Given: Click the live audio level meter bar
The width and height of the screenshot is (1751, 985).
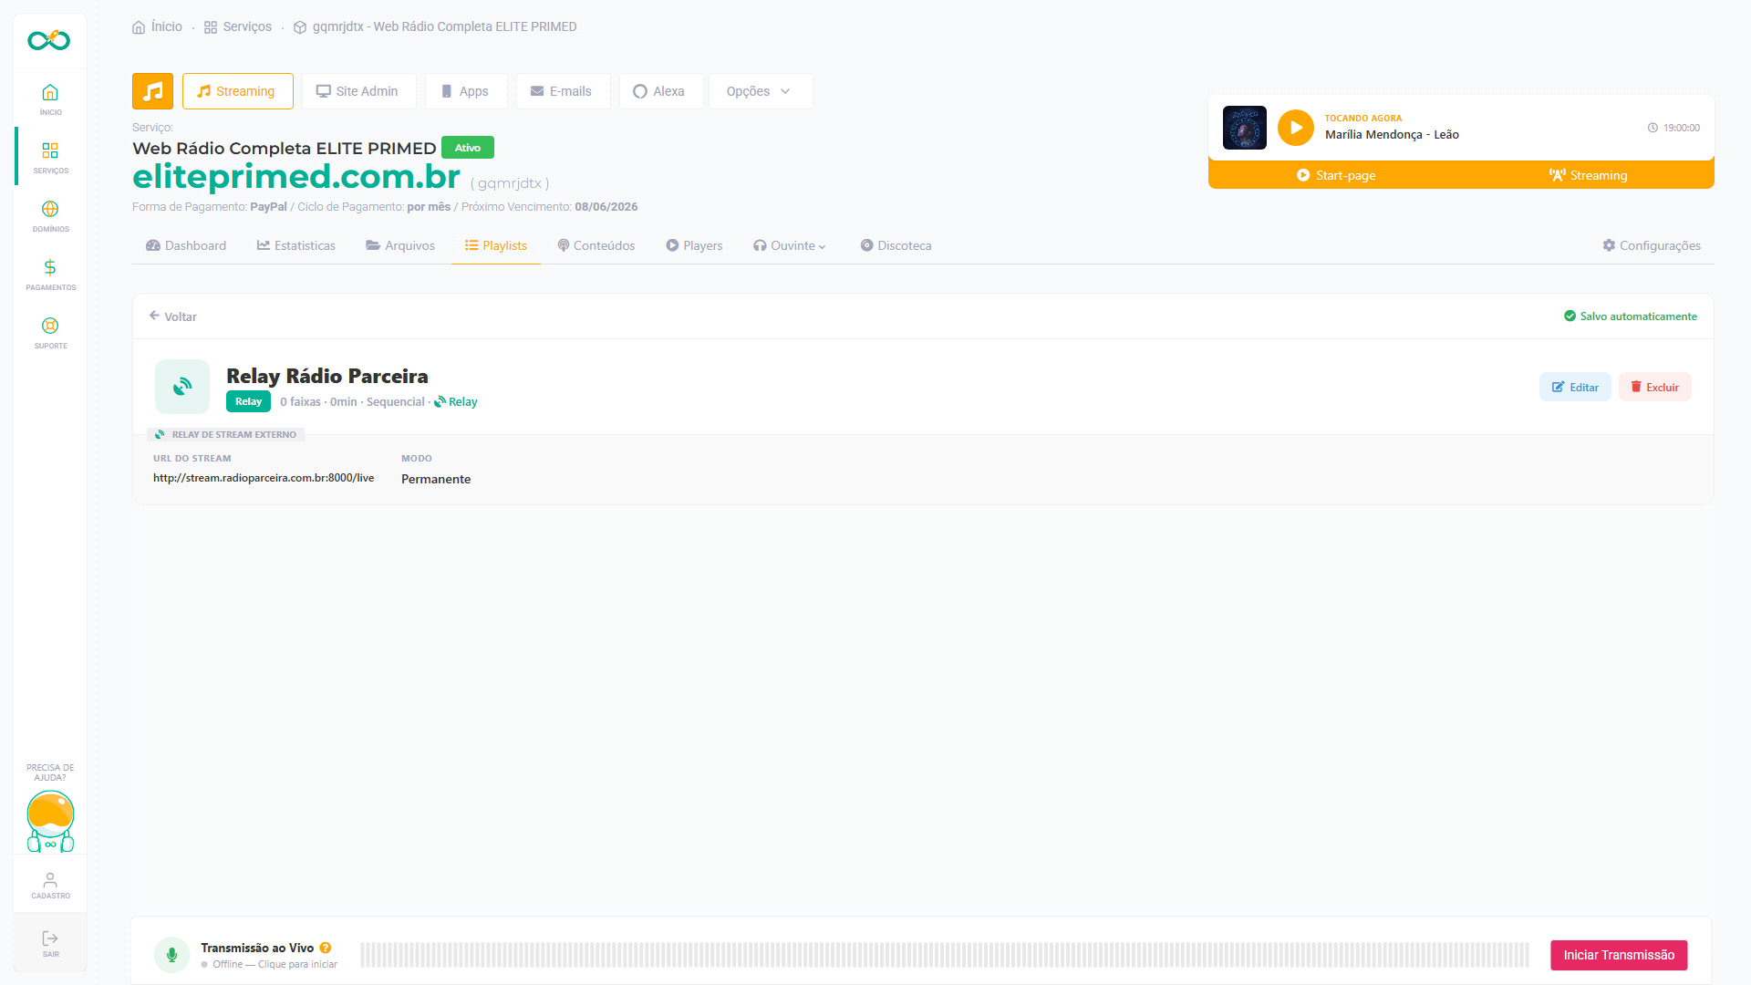Looking at the screenshot, I should pyautogui.click(x=945, y=955).
